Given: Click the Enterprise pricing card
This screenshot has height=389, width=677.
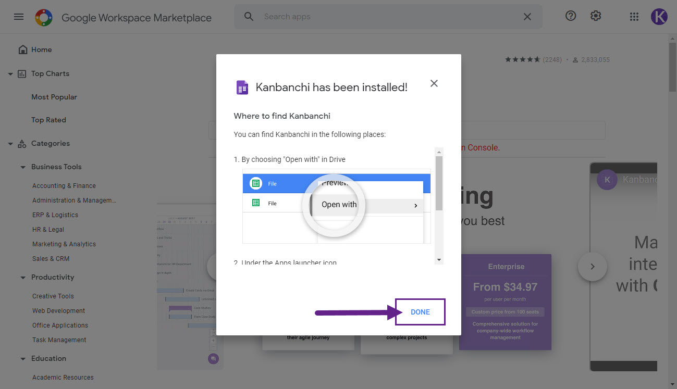Looking at the screenshot, I should coord(505,302).
